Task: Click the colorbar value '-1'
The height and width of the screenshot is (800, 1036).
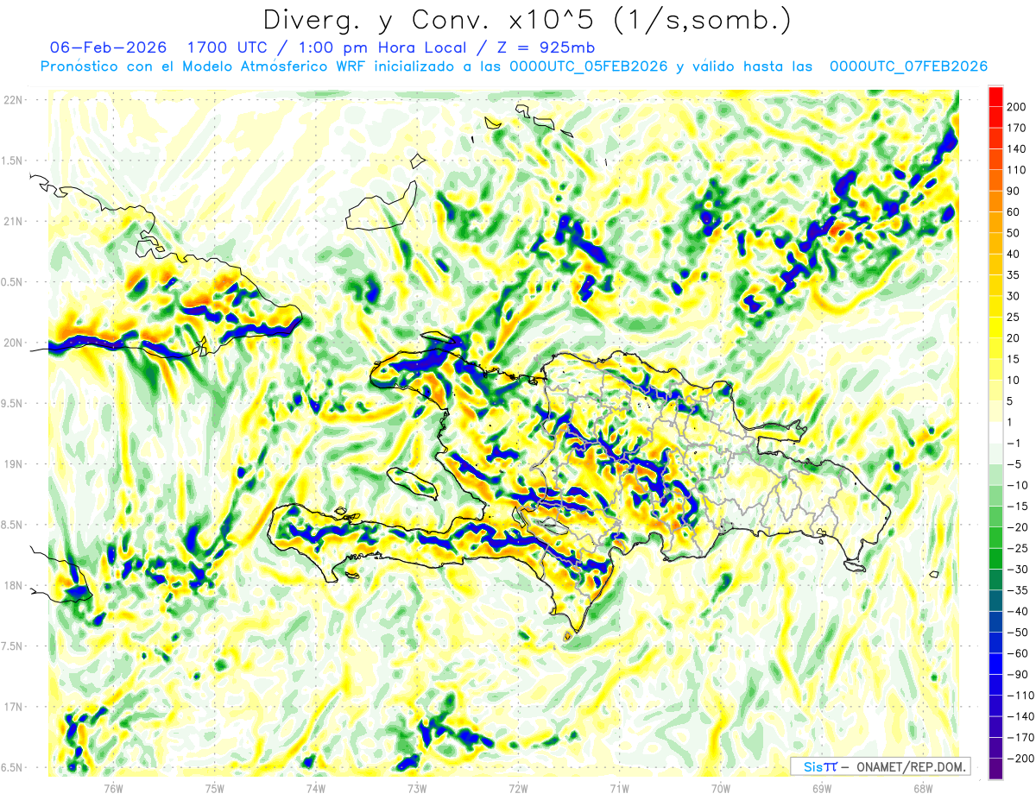Action: pos(1014,444)
